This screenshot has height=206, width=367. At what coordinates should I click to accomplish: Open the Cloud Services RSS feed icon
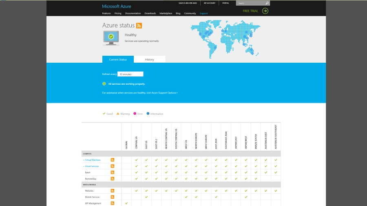pyautogui.click(x=113, y=166)
